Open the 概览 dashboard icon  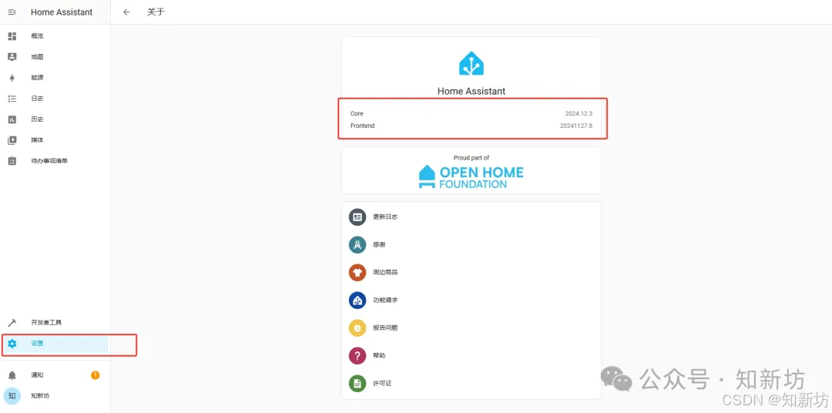(12, 36)
